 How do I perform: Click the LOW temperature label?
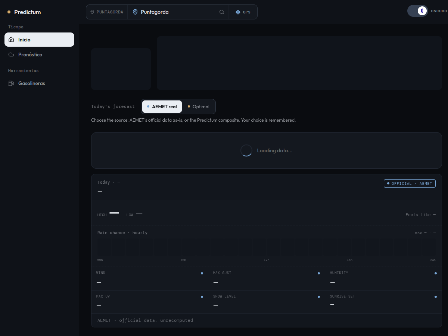click(130, 215)
